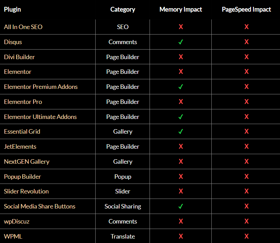
Task: Click the Translate category for WPML
Action: (x=123, y=237)
